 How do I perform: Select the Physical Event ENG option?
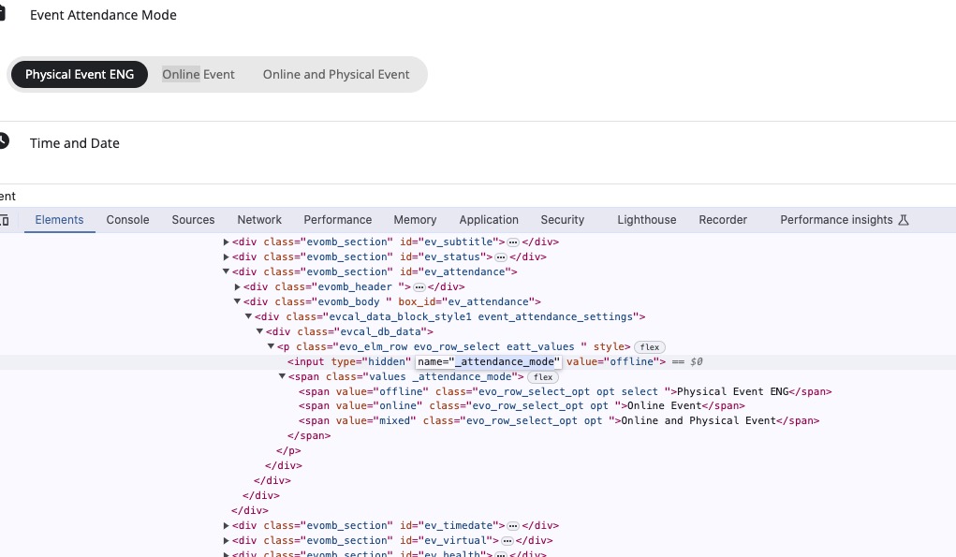80,74
